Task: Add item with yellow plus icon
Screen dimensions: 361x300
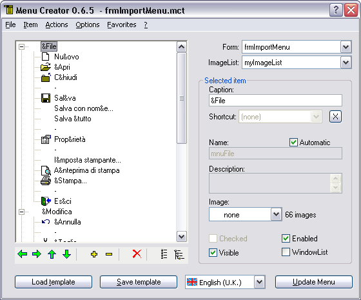Action: [x=94, y=254]
